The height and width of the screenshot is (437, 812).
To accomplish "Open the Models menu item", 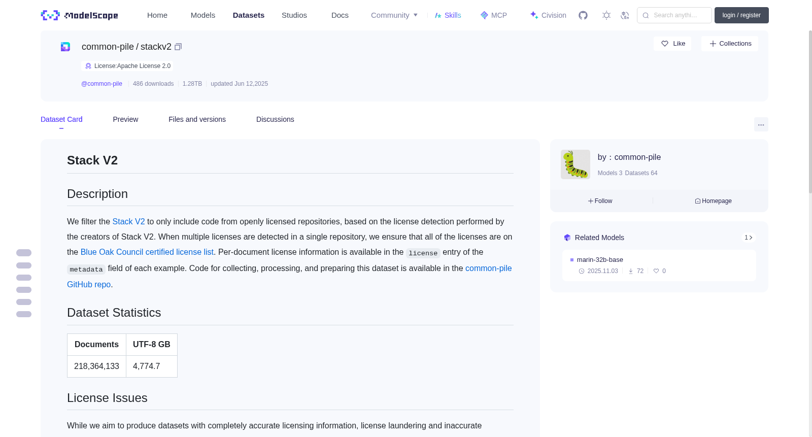I will point(203,15).
